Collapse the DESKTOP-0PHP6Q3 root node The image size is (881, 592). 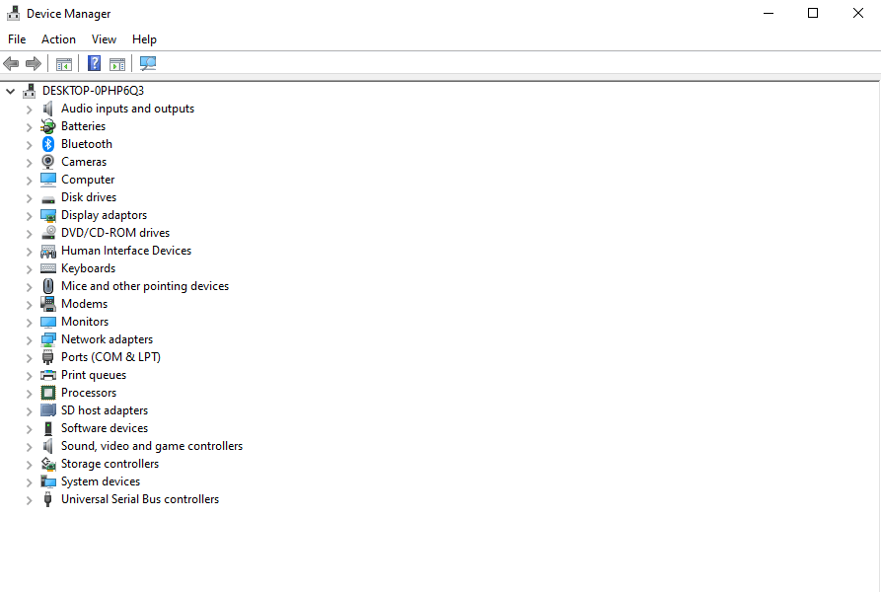pyautogui.click(x=10, y=91)
